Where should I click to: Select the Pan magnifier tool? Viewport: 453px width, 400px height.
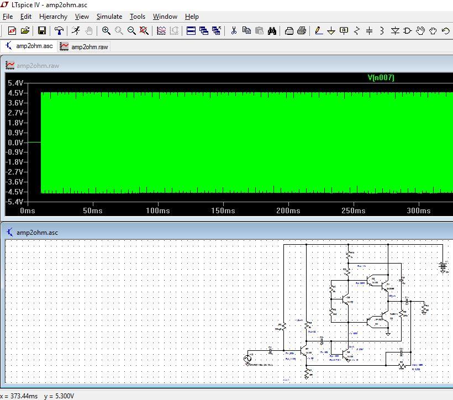[119, 30]
